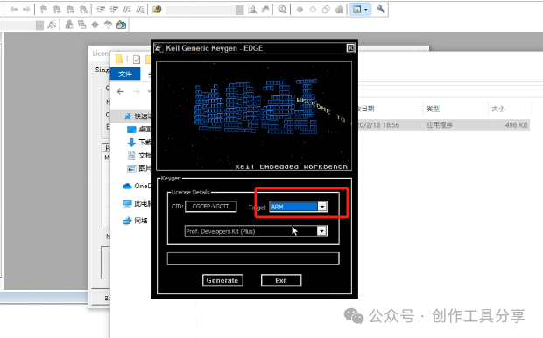Select This PC (此电脑) in Explorer sidebar

[137, 203]
